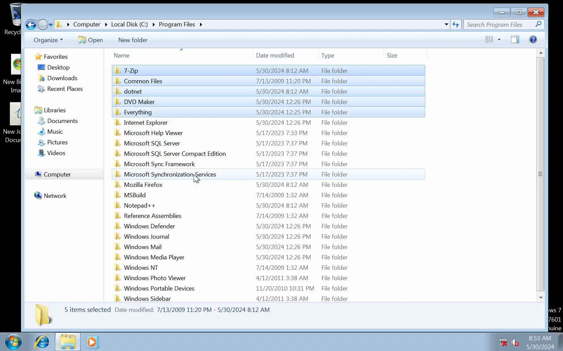563x351 pixels.
Task: Open the Organize dropdown menu
Action: pyautogui.click(x=48, y=40)
